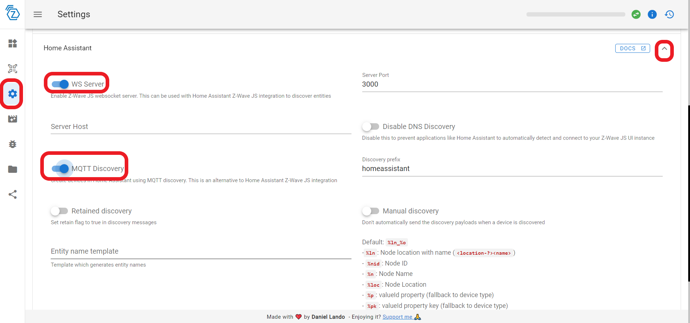690x323 pixels.
Task: Click the history clock icon
Action: pyautogui.click(x=669, y=14)
